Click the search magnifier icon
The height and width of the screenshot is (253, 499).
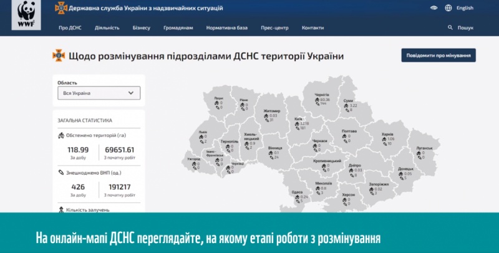click(450, 28)
